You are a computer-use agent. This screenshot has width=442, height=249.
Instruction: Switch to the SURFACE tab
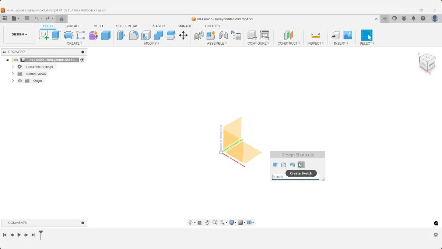73,26
